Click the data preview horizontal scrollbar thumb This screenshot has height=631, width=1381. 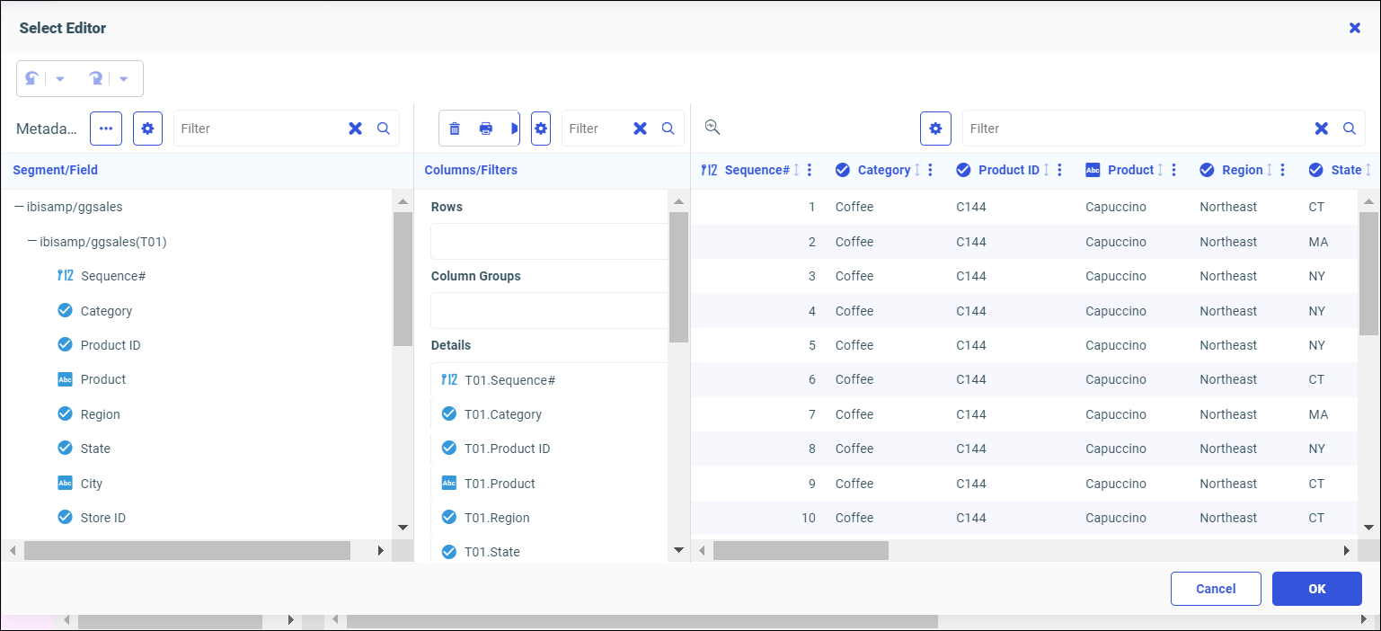801,550
